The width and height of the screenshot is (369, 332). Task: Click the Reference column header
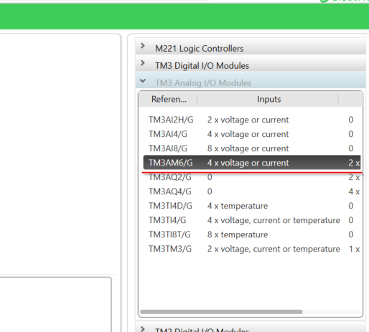pos(169,99)
